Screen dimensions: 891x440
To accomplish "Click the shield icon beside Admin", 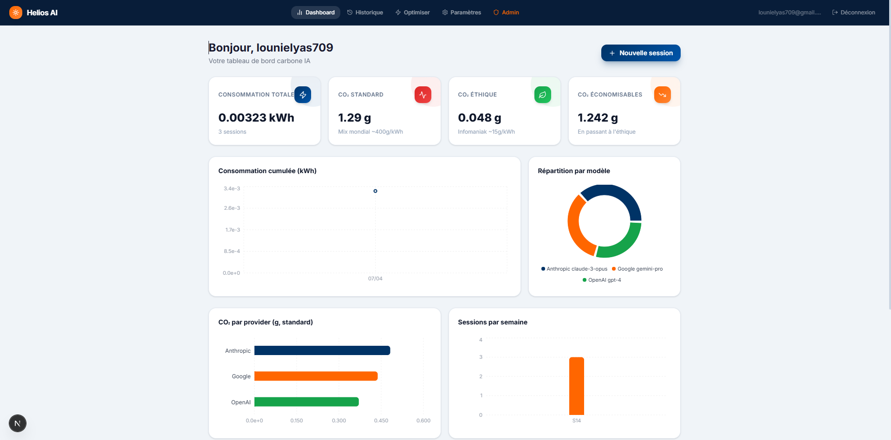I will point(496,13).
